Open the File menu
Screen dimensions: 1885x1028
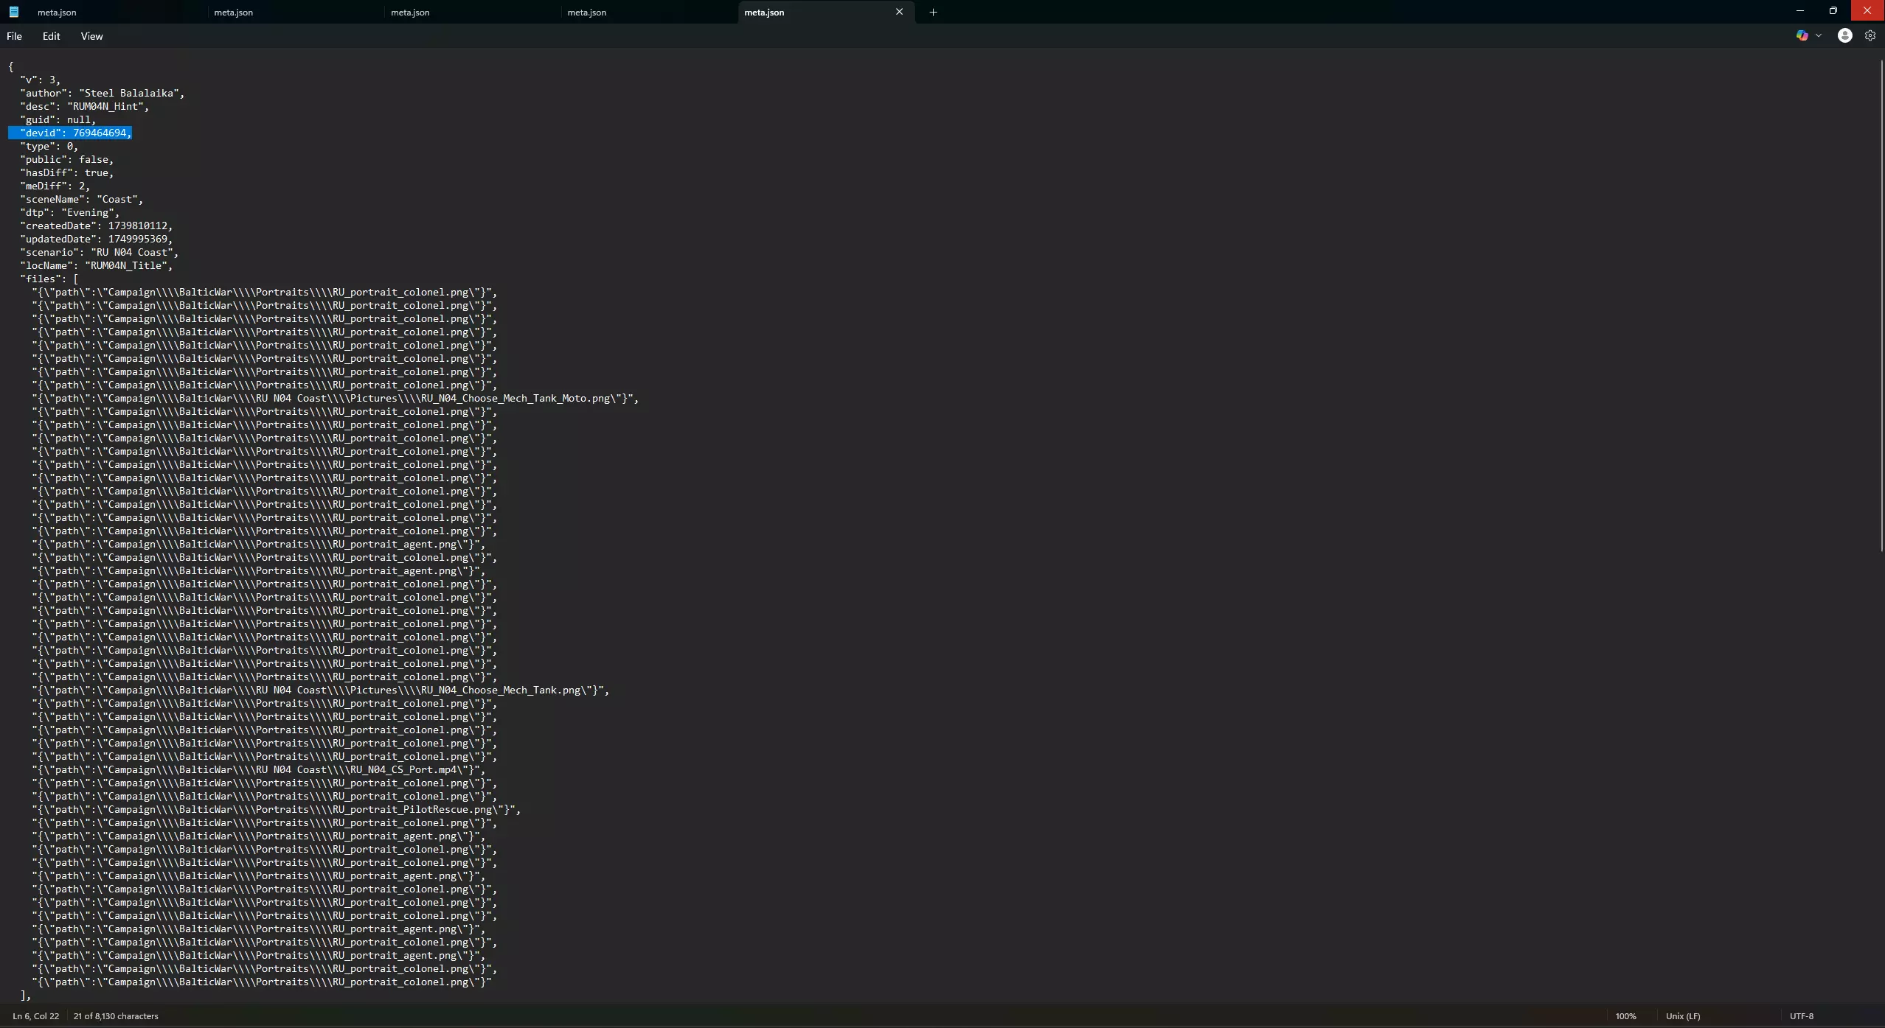pyautogui.click(x=14, y=36)
